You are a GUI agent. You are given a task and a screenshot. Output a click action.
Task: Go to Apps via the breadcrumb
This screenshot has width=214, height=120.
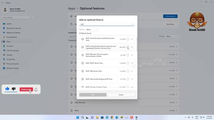(72, 8)
